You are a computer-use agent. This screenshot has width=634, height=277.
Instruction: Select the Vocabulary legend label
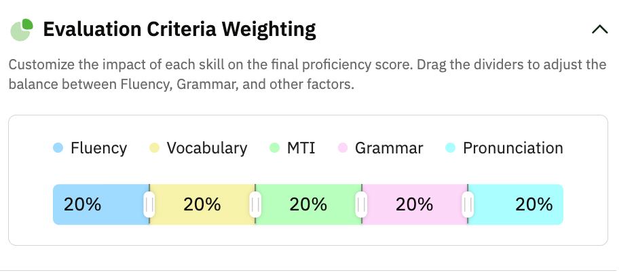(x=207, y=148)
